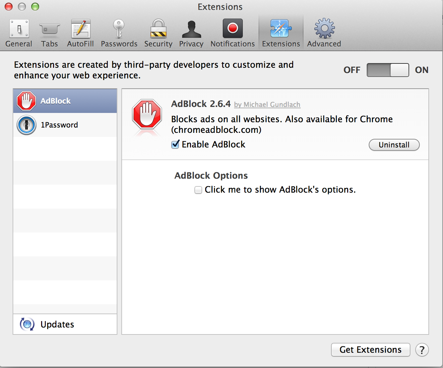Uncheck Enable AdBlock checkbox
Viewport: 443px width, 368px height.
click(x=175, y=144)
